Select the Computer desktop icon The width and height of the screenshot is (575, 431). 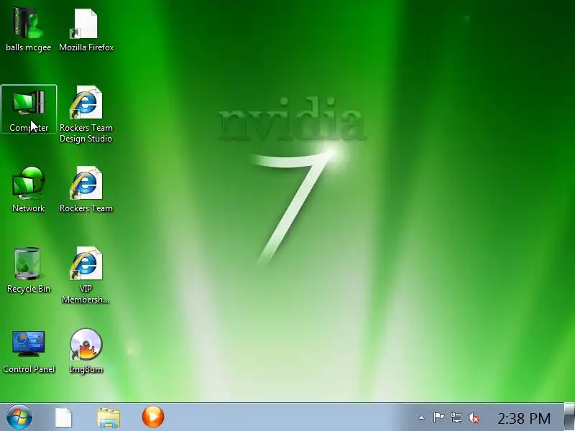point(29,109)
